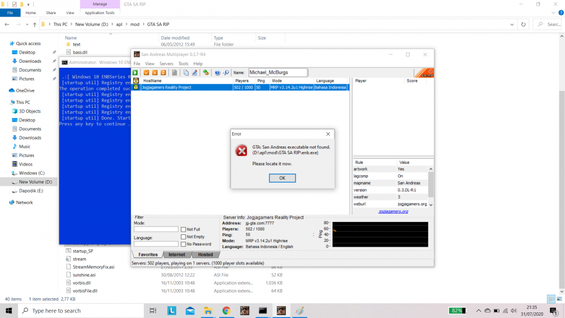Screen dimensions: 565x318
Task: Sort server list by Players column
Action: tap(242, 81)
